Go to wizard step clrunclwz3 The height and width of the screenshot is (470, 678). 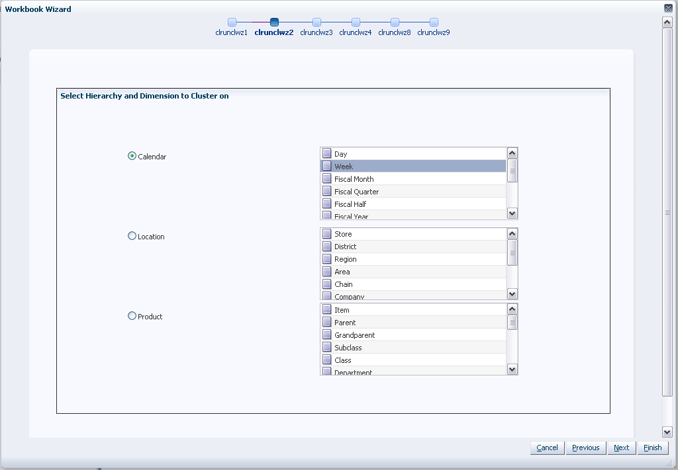tap(316, 22)
